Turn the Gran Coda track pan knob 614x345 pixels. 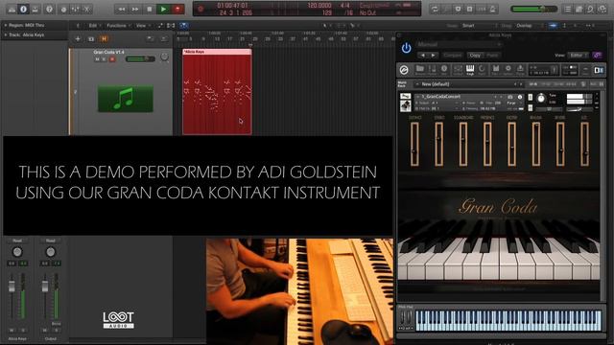164,57
